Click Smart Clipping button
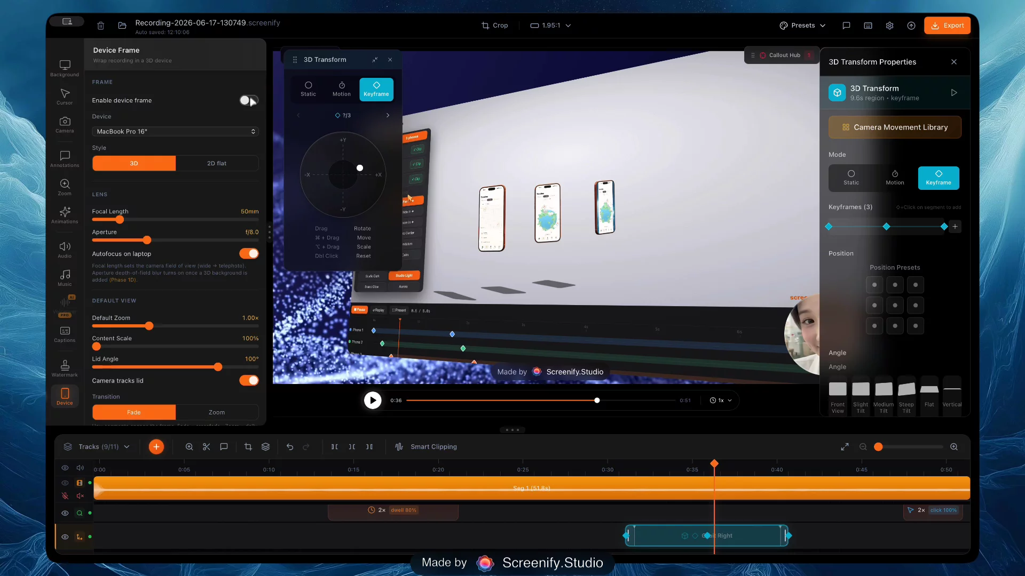 click(x=426, y=447)
